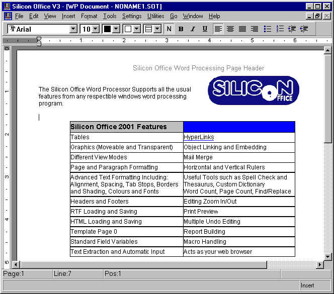Open the Go menu
This screenshot has width=334, height=294.
point(174,16)
